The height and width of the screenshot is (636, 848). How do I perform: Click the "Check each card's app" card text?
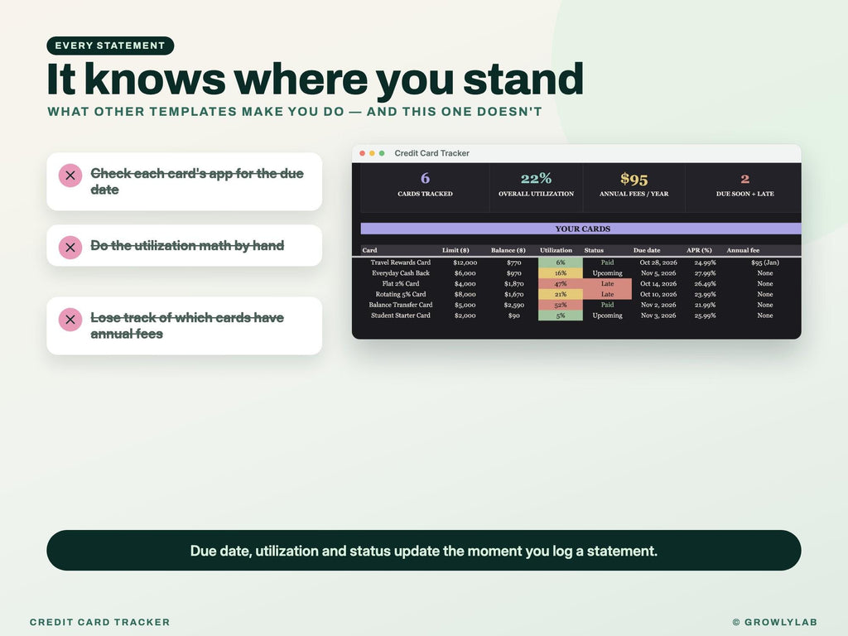[197, 181]
